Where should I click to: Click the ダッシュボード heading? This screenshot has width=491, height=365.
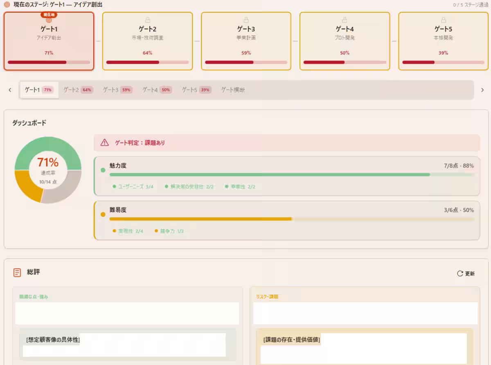[29, 123]
